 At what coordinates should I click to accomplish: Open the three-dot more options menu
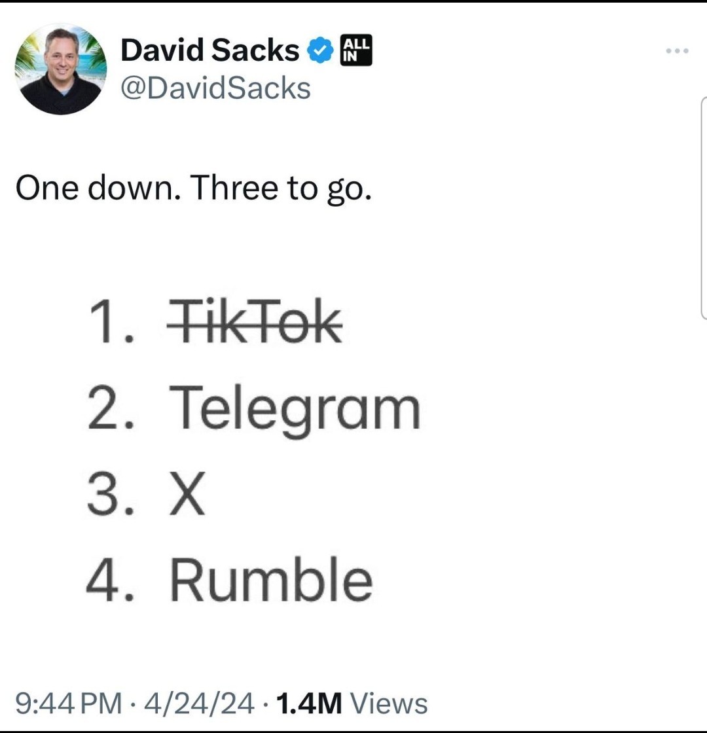pyautogui.click(x=677, y=50)
